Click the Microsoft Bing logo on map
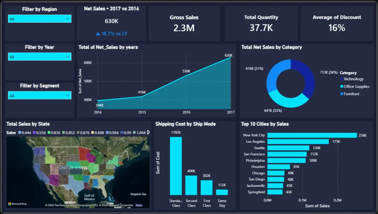 (x=17, y=204)
